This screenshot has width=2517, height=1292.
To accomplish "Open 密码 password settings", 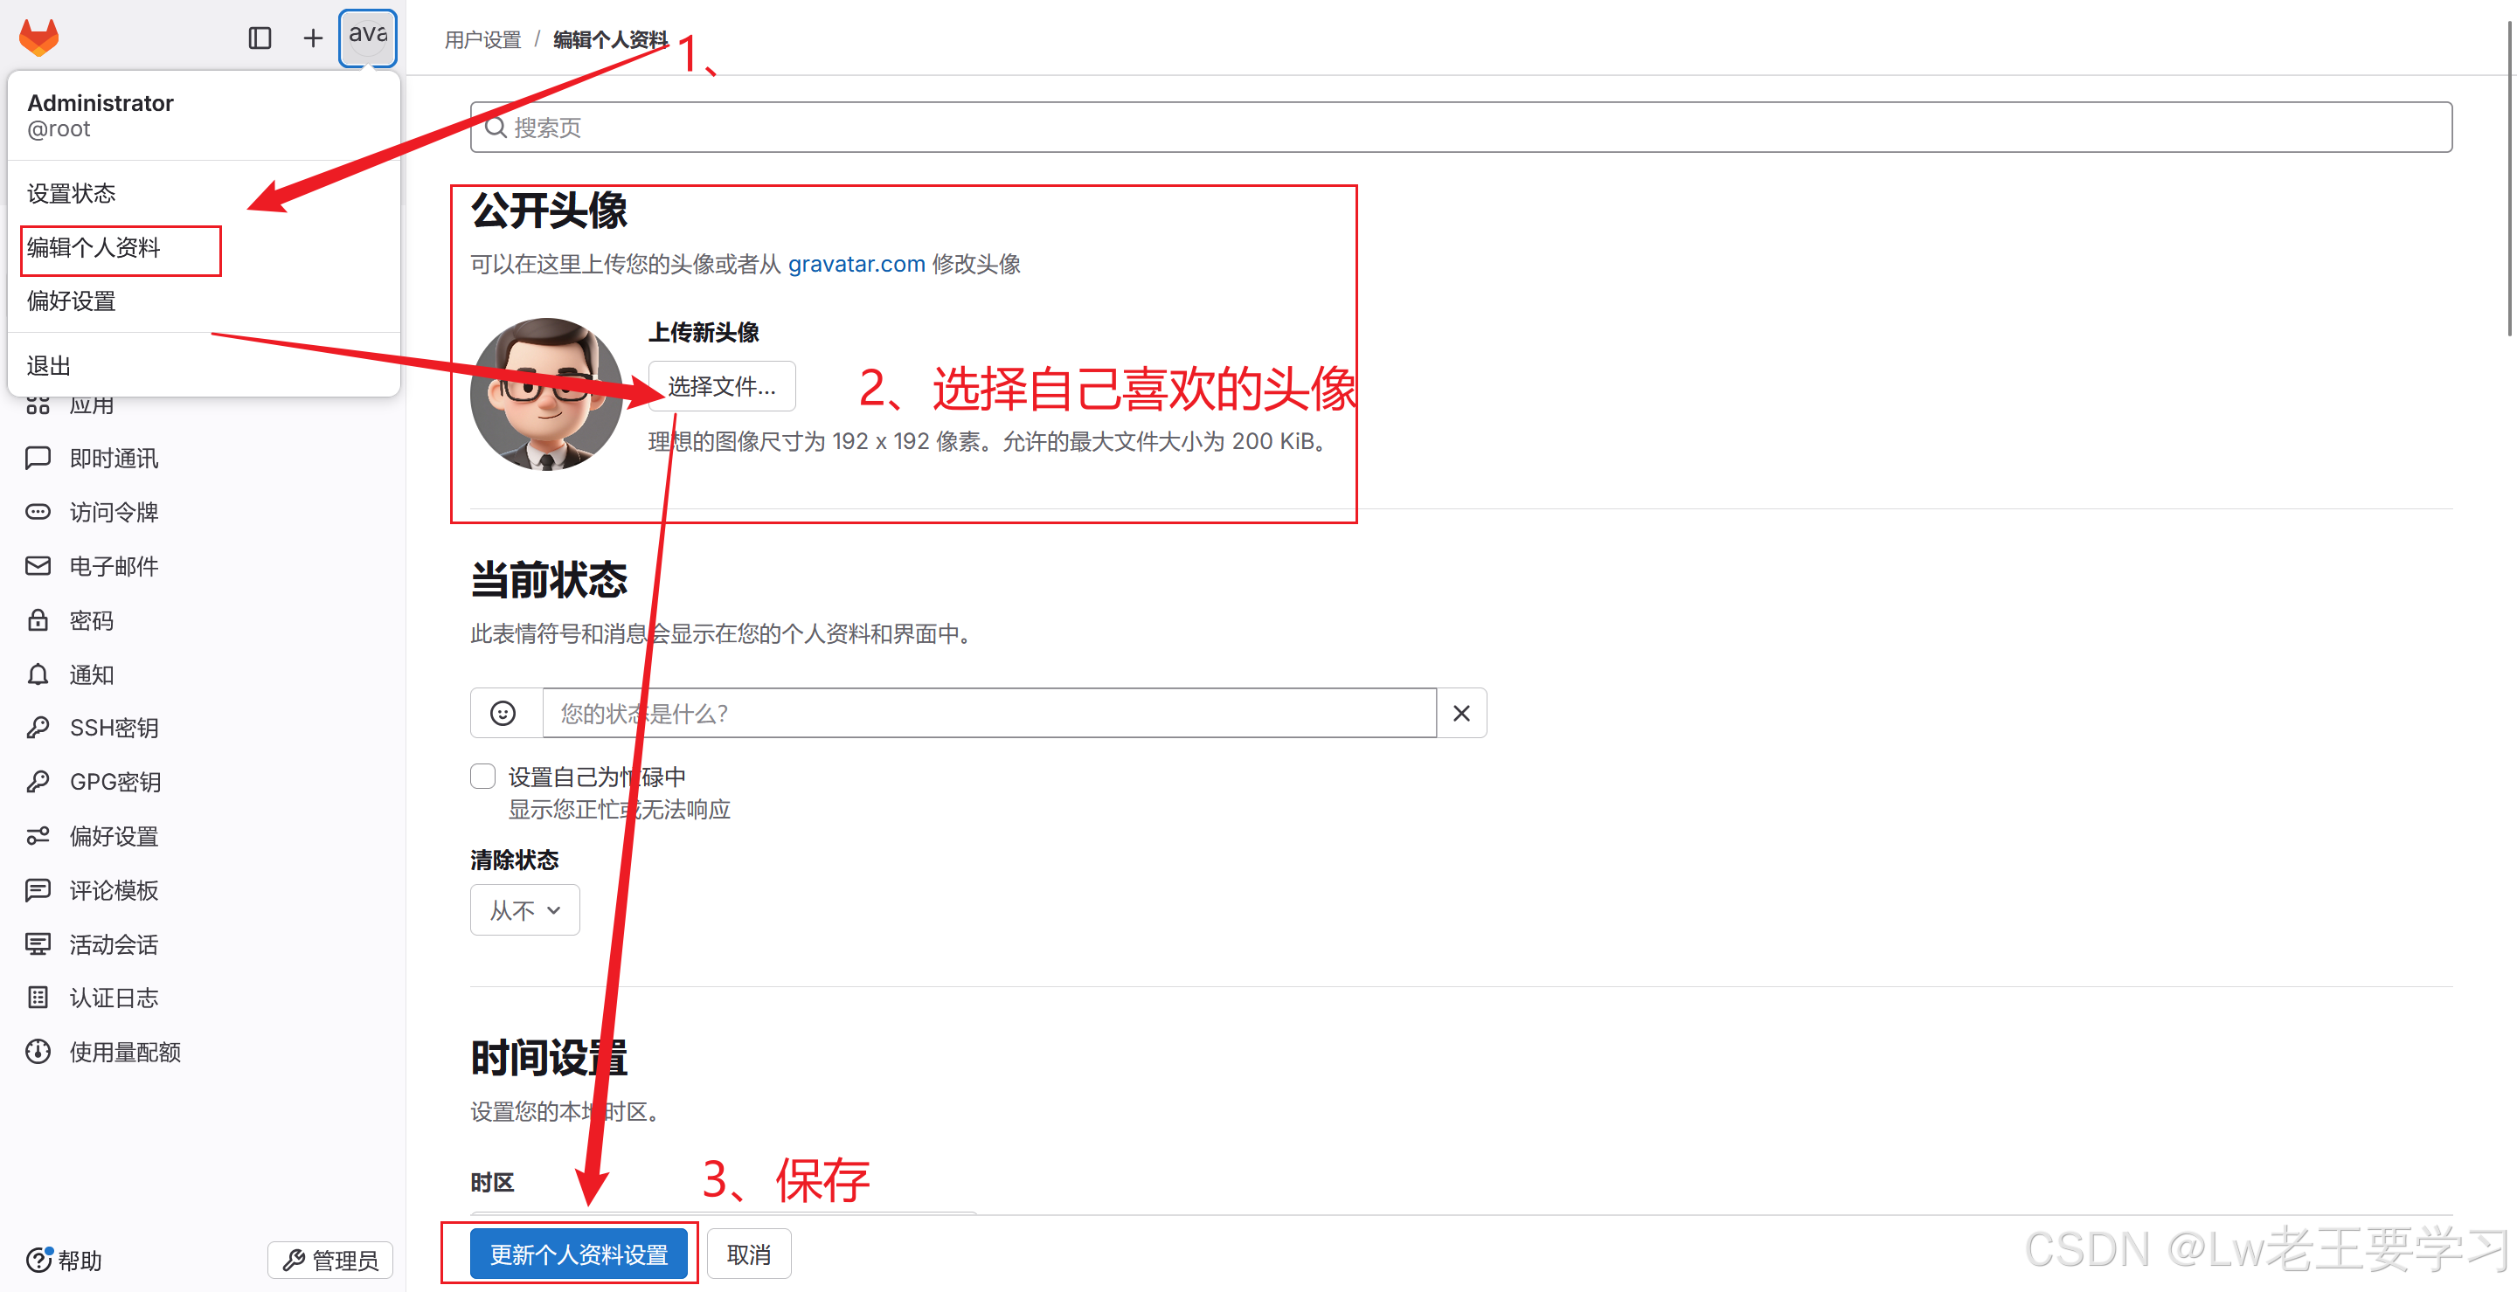I will pyautogui.click(x=92, y=621).
